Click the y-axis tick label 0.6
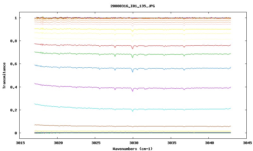253x151 pixels. 14,64
